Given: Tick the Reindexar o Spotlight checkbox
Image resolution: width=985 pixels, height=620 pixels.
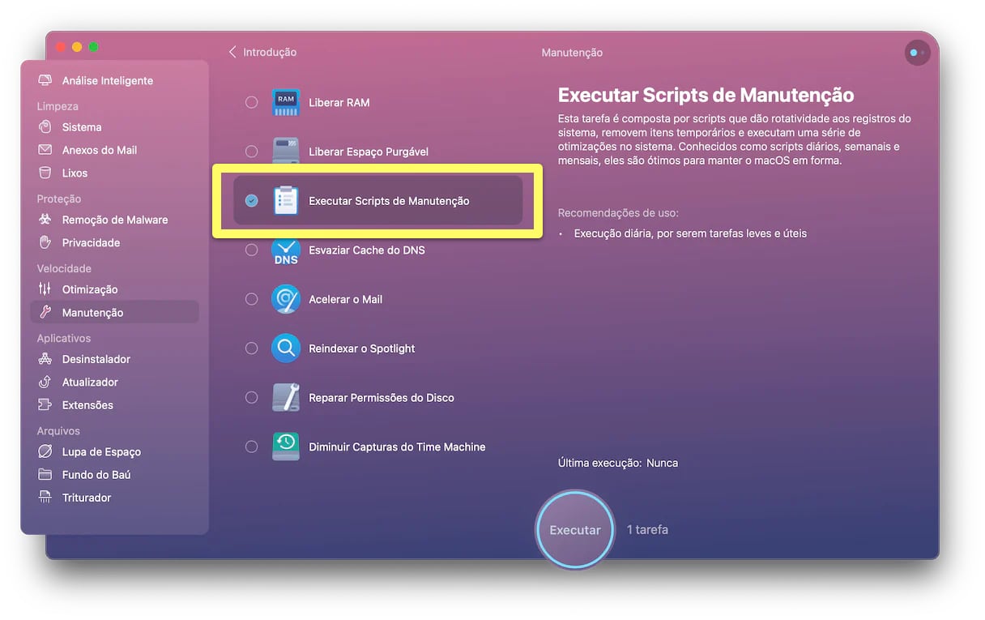Looking at the screenshot, I should coord(252,348).
